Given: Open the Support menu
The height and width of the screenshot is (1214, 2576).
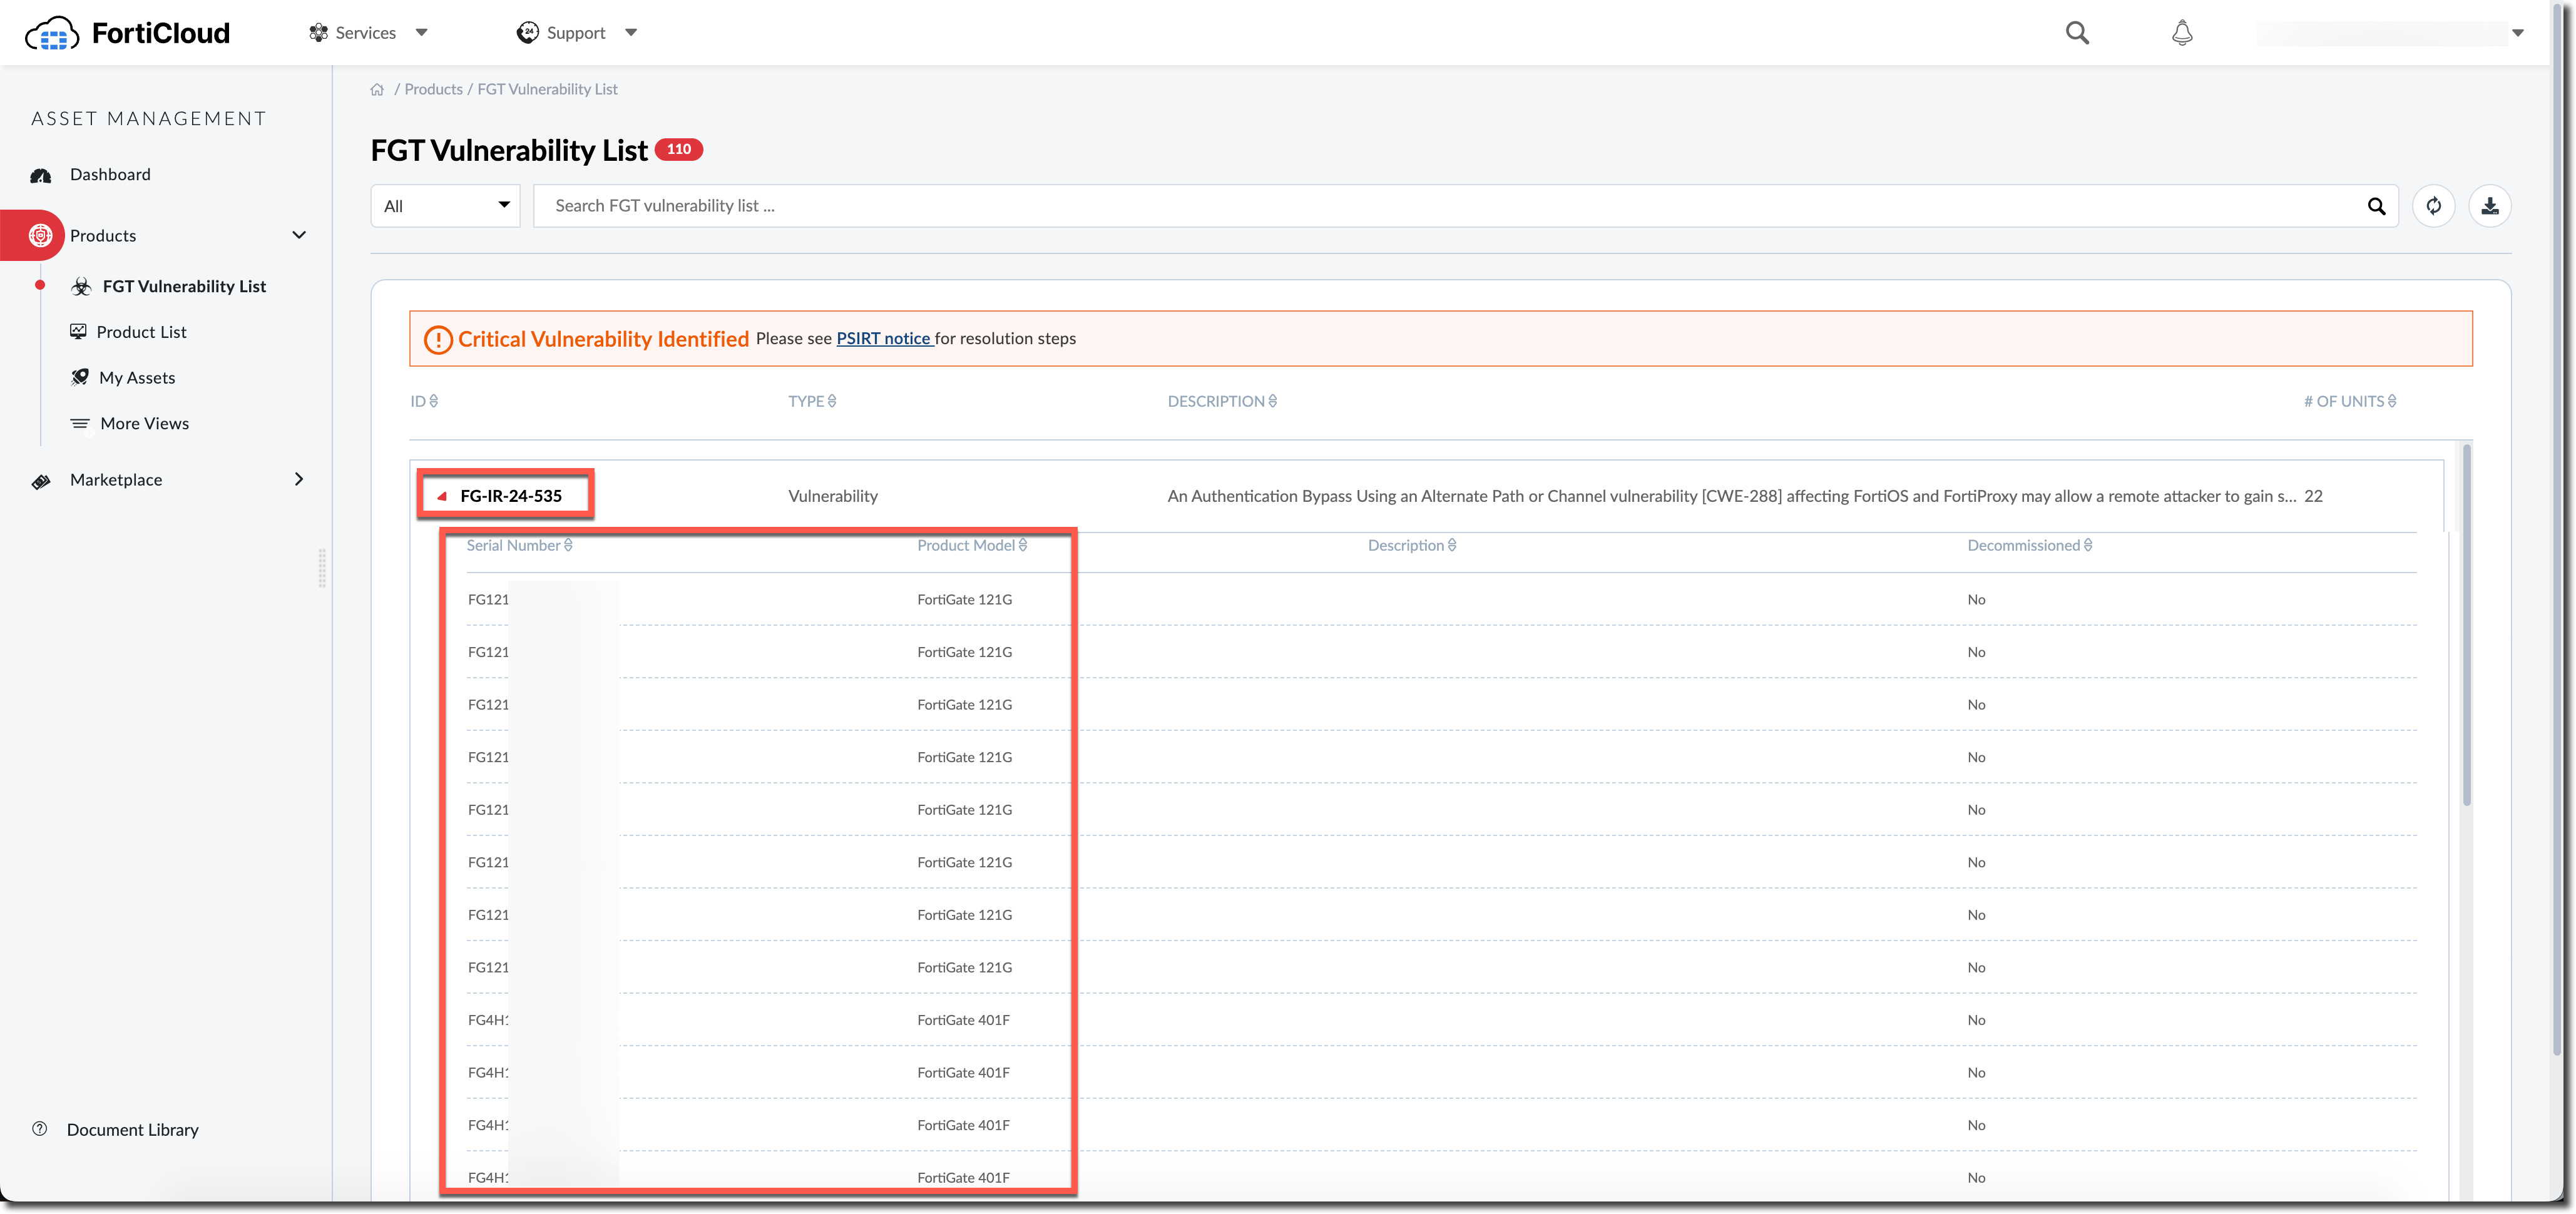Looking at the screenshot, I should point(576,33).
